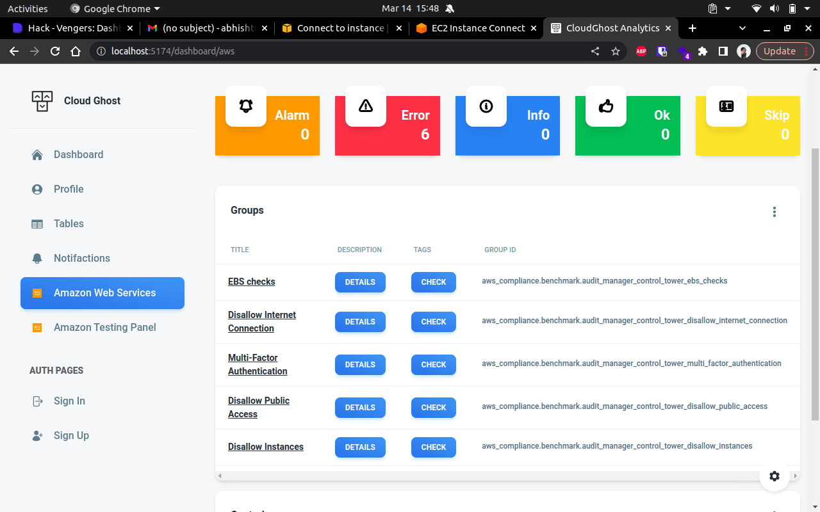Click CHECK for Disallow Public Access
This screenshot has width=820, height=512.
tap(434, 408)
